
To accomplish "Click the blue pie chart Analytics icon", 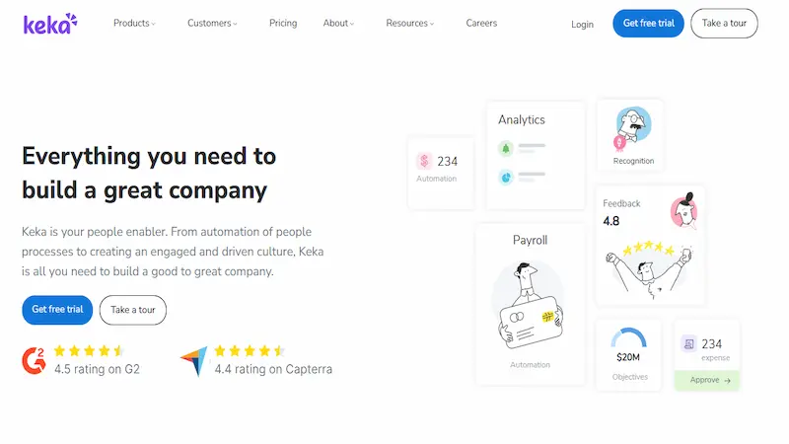I will 505,178.
